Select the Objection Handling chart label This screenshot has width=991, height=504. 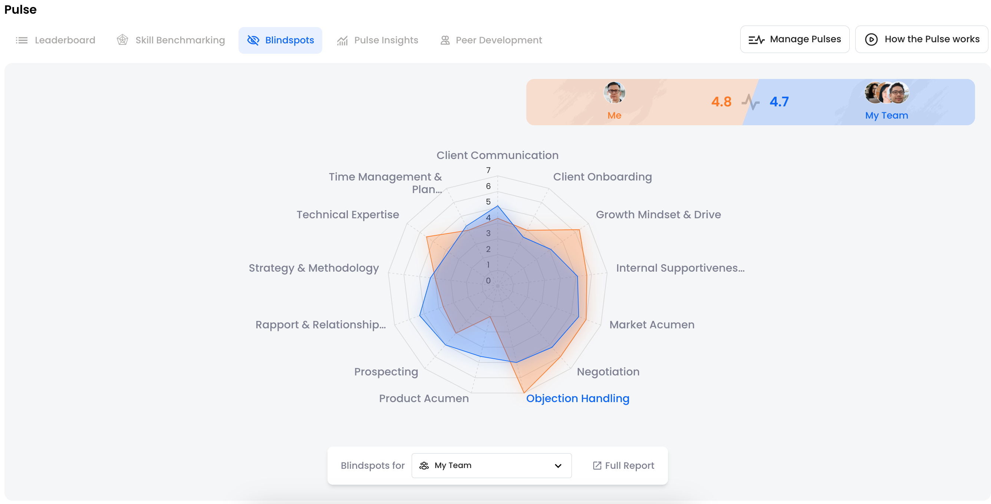[577, 398]
